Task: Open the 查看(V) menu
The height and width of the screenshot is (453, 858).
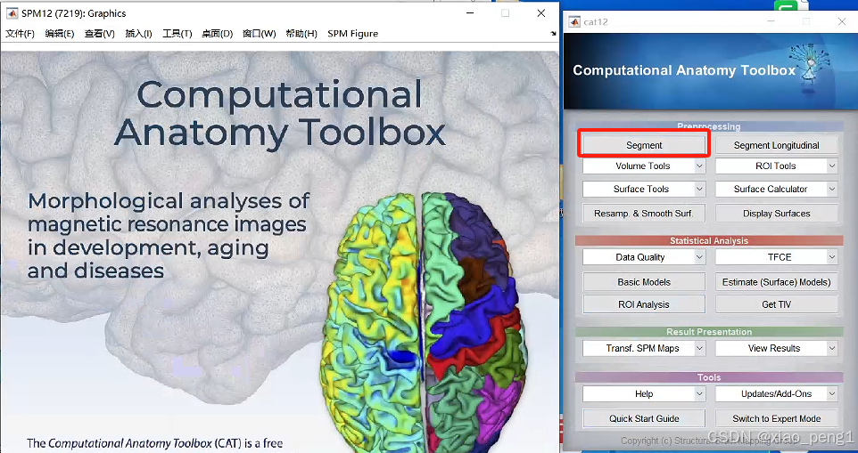Action: pos(100,33)
